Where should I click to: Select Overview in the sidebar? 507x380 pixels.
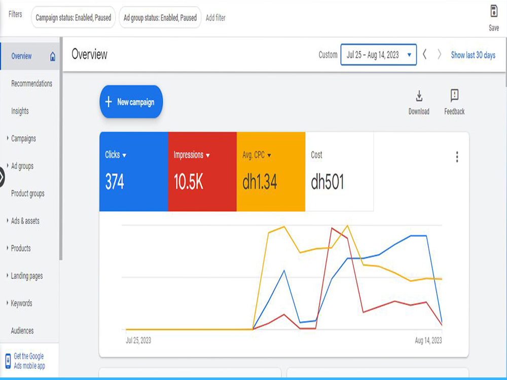coord(30,56)
